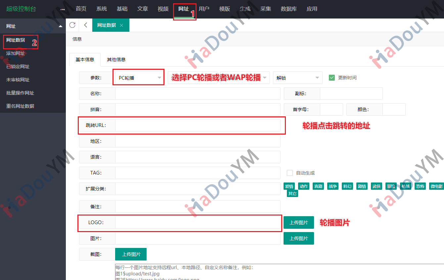Close the 网址数据 tab with X icon

point(121,25)
